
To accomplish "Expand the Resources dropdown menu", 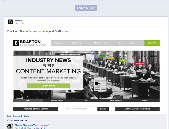I will (135, 43).
